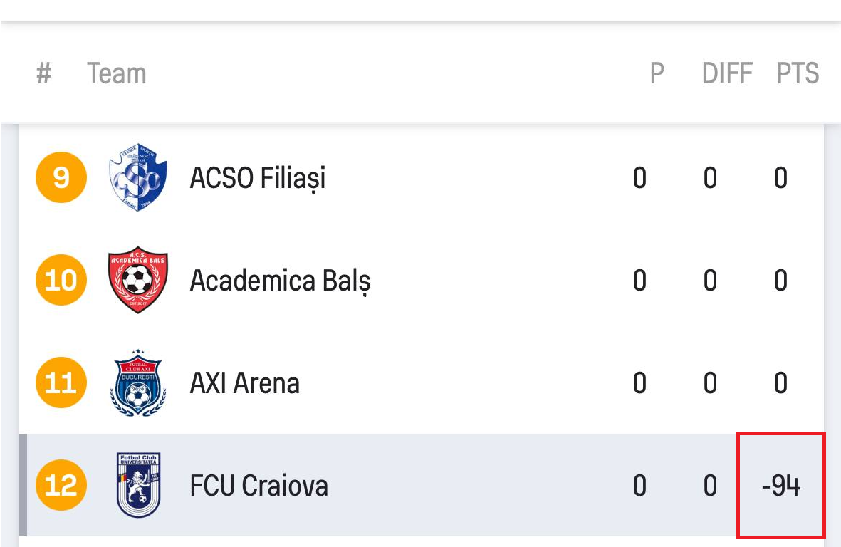Screen dimensions: 841x547
Task: Click the DIFF column header
Action: tap(727, 73)
